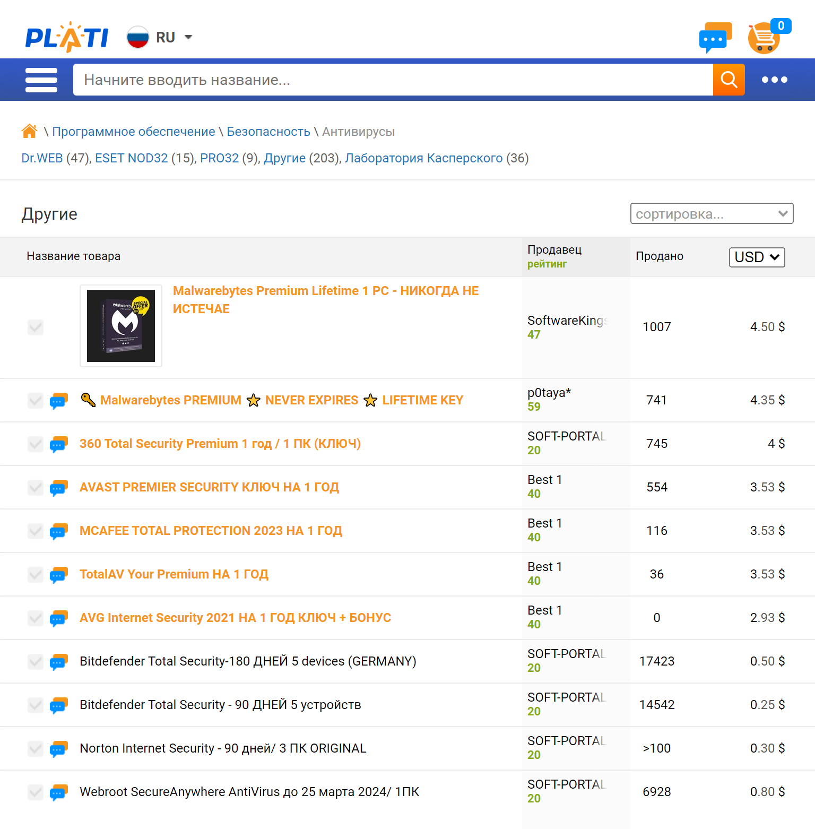This screenshot has width=815, height=829.
Task: Tick checkbox for Malwarebytes PREMIUM NEVER EXPIRES
Action: 36,401
